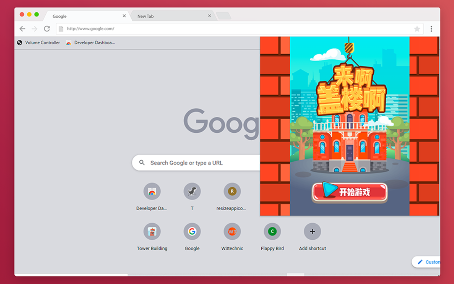Click the "Tower Building" shortcut label
Viewport: 454px width, 284px height.
(x=152, y=248)
